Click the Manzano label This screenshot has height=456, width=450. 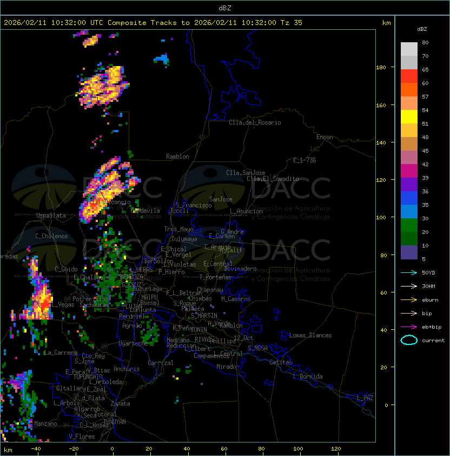click(45, 424)
